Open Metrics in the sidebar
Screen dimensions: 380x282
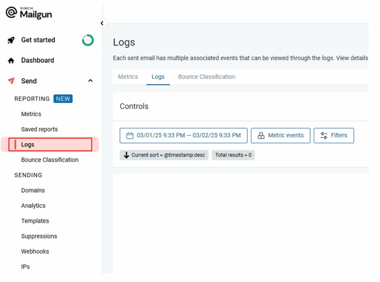(x=31, y=114)
